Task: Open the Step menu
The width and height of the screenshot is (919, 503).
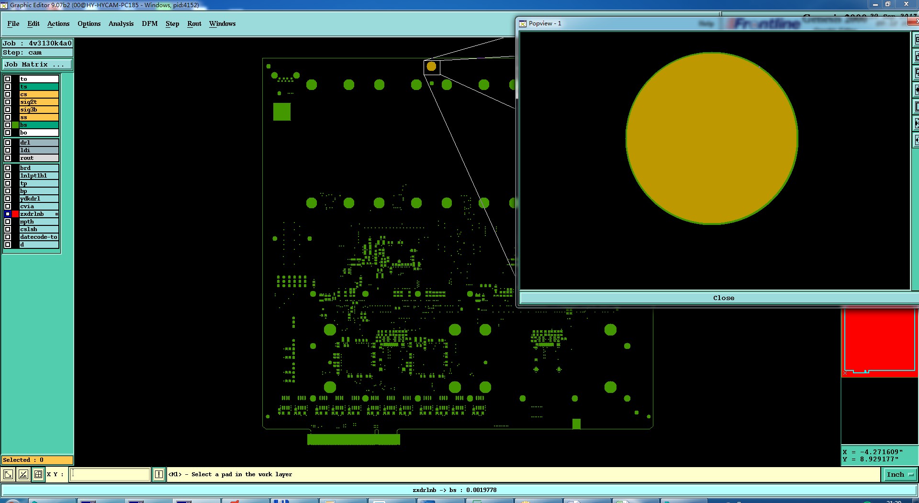Action: click(172, 23)
